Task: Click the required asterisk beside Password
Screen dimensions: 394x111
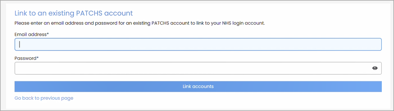Action: [38, 58]
